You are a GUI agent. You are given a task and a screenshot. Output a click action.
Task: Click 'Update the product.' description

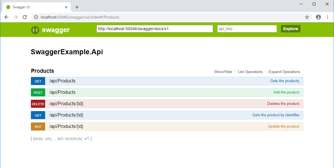(284, 126)
